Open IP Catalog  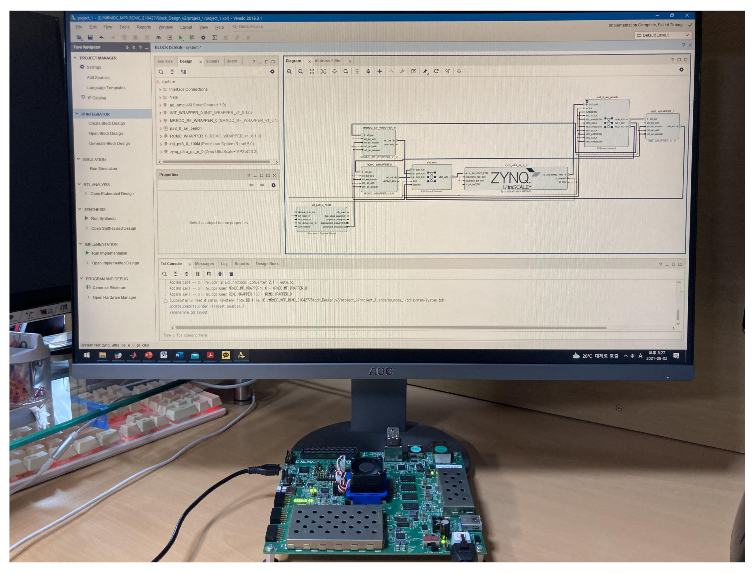point(97,98)
